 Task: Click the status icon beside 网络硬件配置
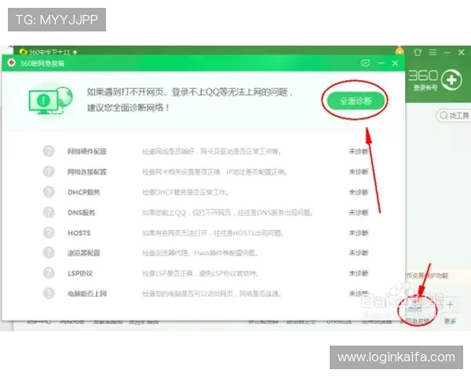(49, 152)
